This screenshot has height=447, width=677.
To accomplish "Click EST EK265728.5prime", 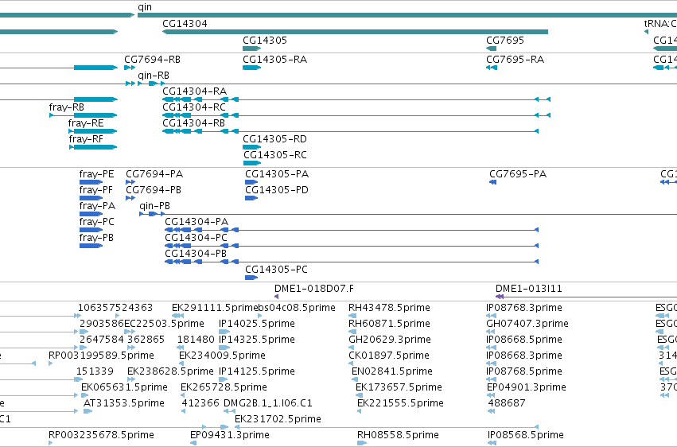I will coord(224,388).
